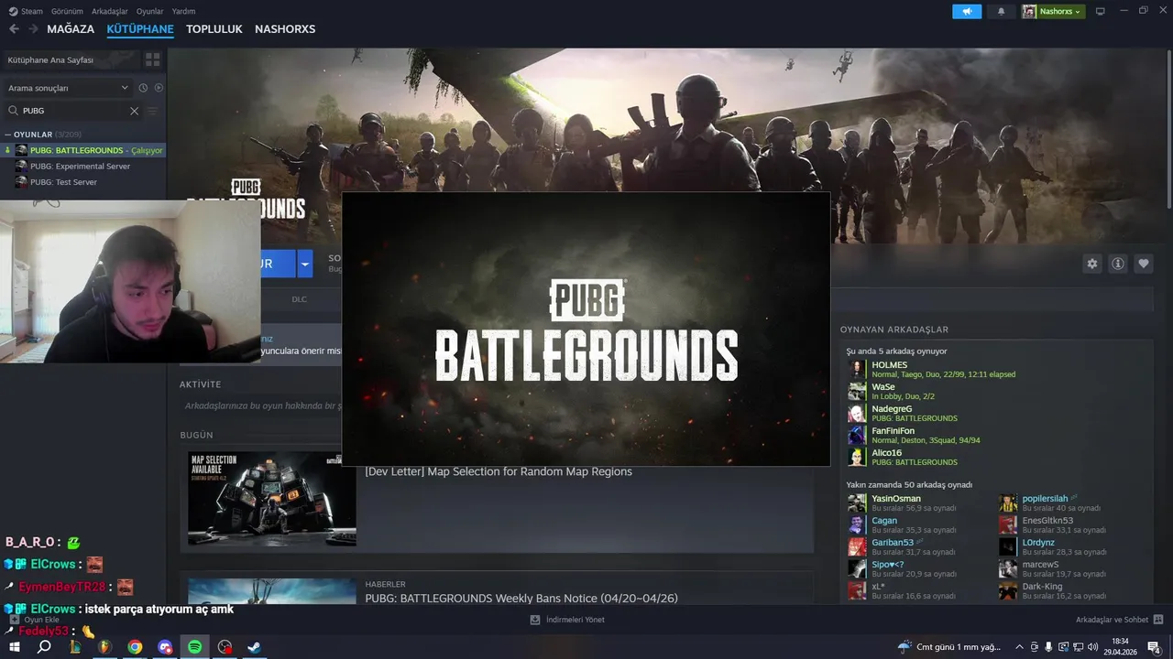This screenshot has height=659, width=1173.
Task: Open Windows taskbar search
Action: point(44,647)
